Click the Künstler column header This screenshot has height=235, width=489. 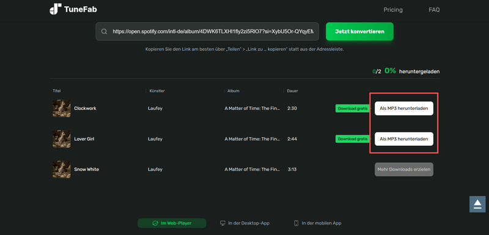(157, 91)
